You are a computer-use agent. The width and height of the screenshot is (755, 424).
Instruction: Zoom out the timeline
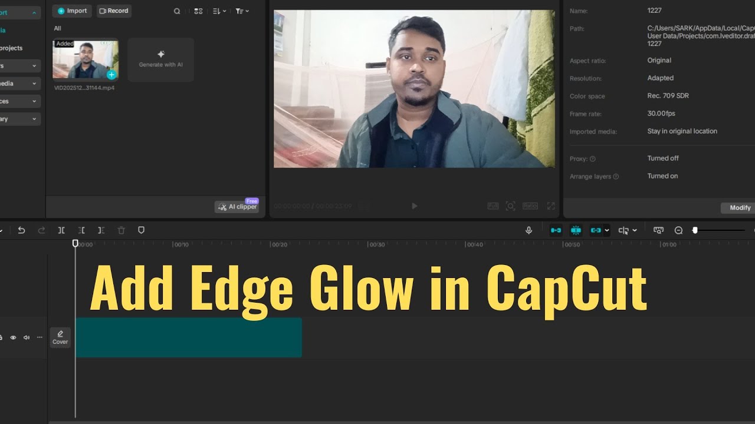tap(679, 230)
